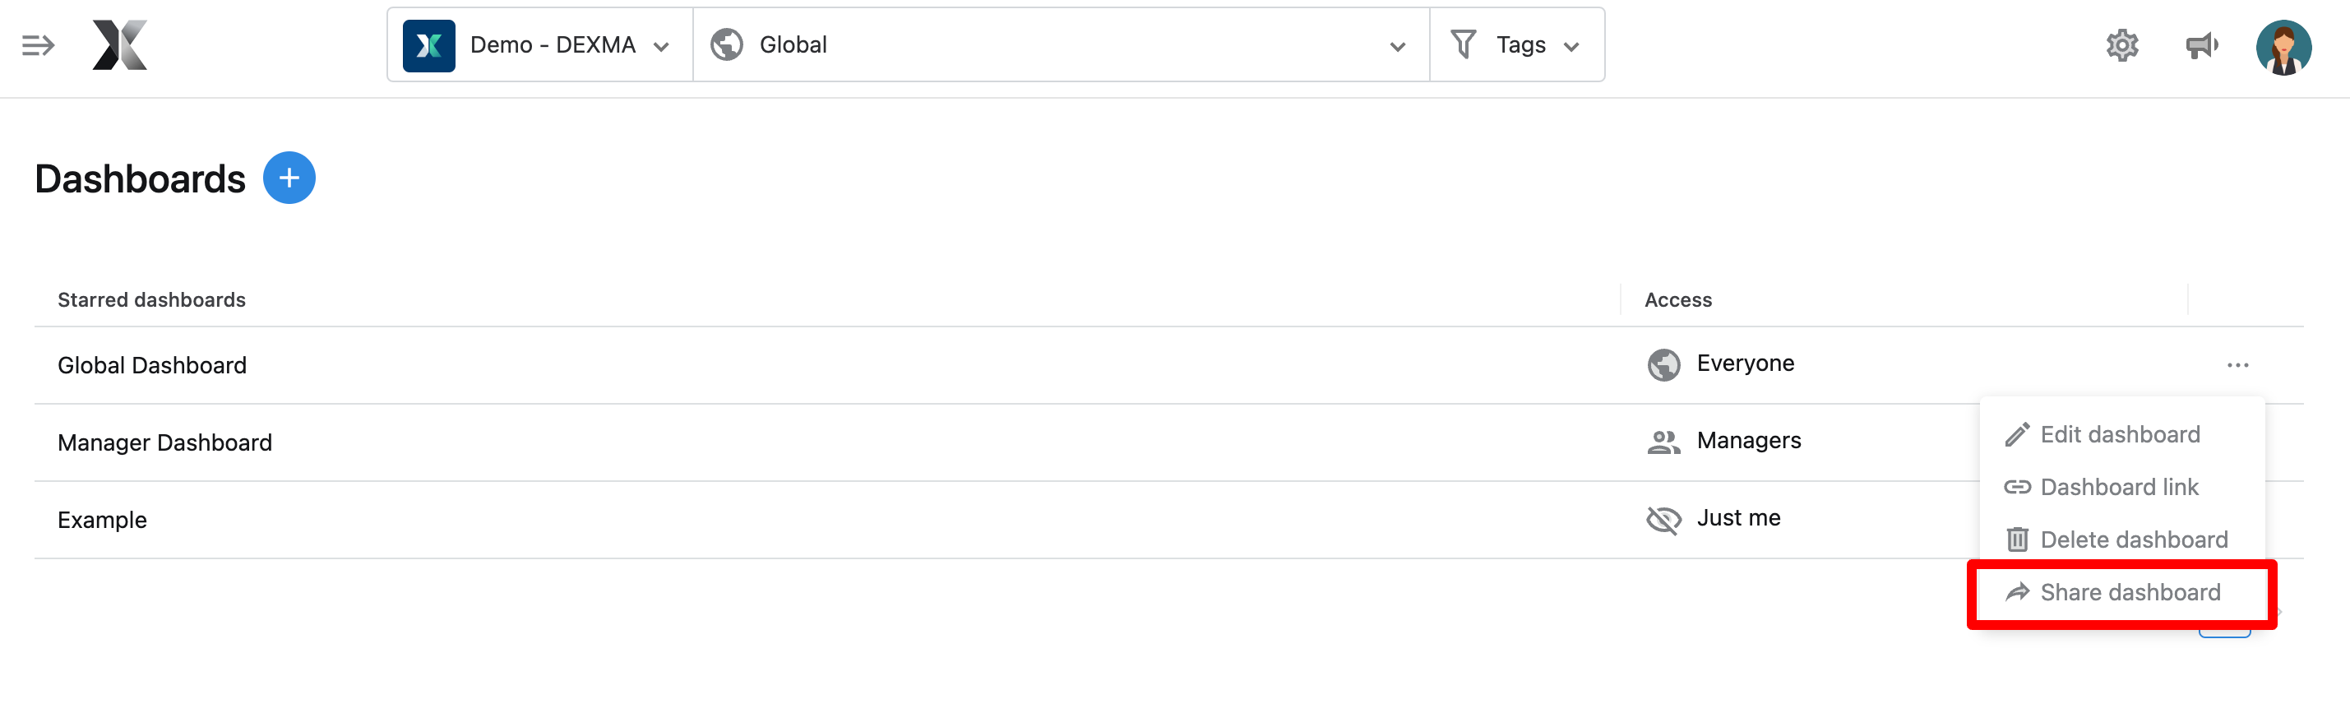Viewport: 2350px width, 727px height.
Task: Open the Example dashboard entry
Action: tap(102, 520)
